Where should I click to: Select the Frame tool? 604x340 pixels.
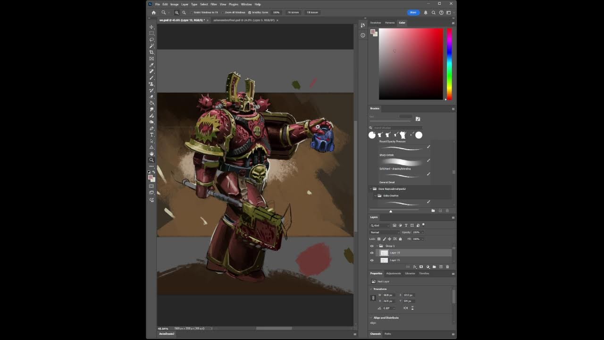[151, 59]
